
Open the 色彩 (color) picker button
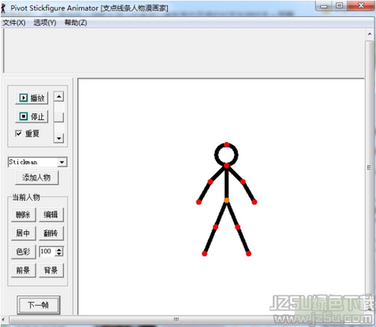click(23, 252)
